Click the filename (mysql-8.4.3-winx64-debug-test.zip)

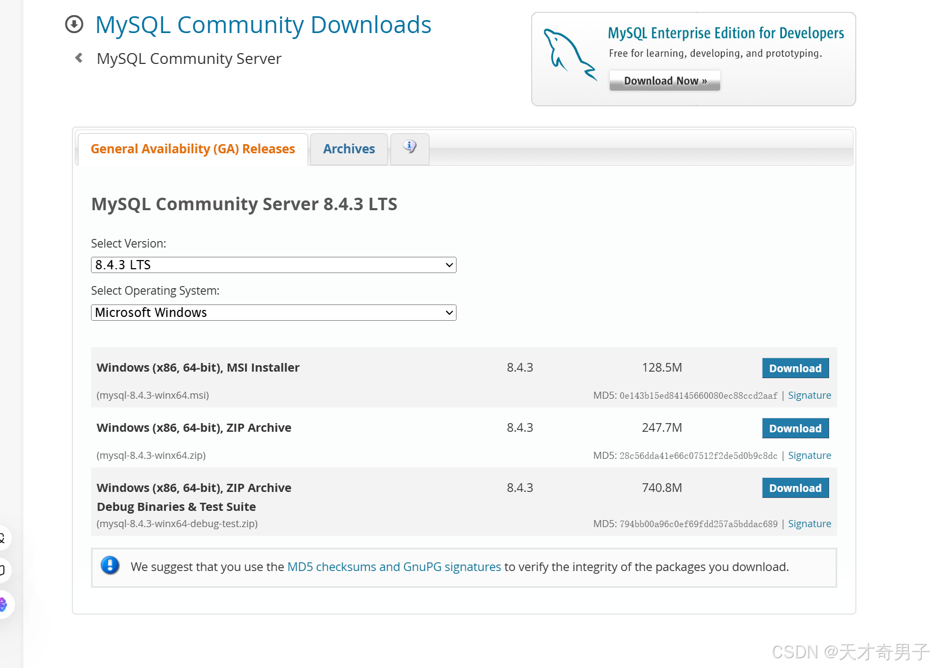point(177,524)
